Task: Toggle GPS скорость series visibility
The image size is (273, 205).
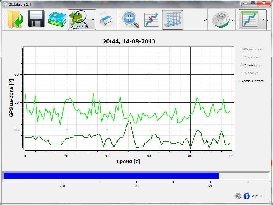Action: [x=251, y=65]
